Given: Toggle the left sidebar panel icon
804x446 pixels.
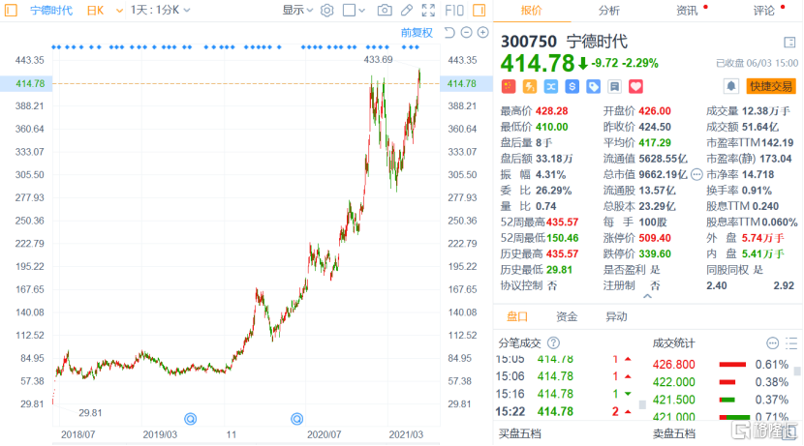Looking at the screenshot, I should click(11, 10).
